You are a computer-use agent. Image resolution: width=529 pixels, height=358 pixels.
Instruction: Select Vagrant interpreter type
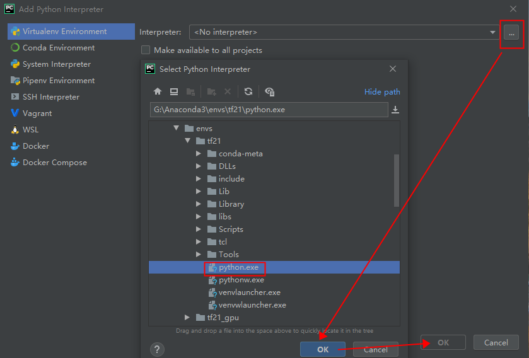tap(71, 113)
